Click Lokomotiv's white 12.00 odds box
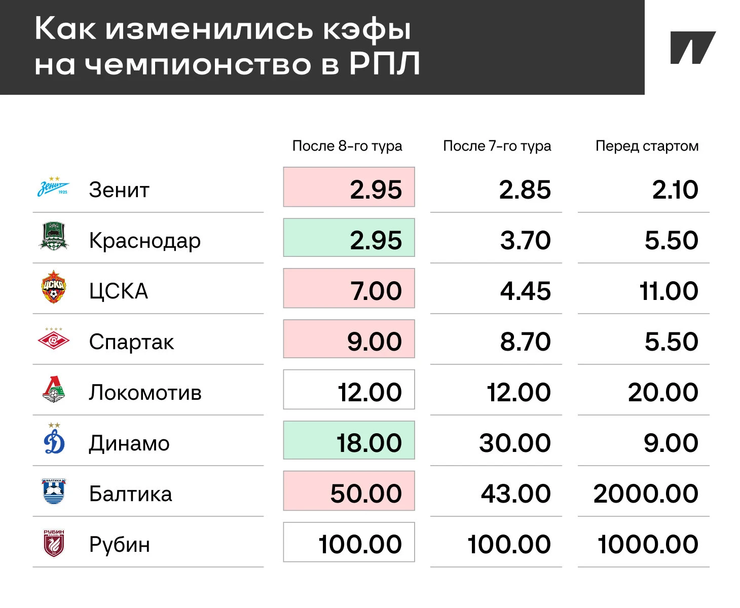 click(349, 390)
